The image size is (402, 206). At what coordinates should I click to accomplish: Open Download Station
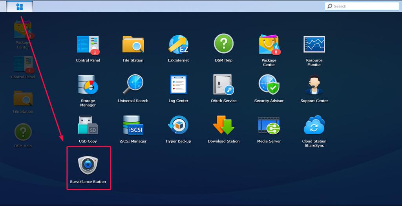[x=223, y=125]
